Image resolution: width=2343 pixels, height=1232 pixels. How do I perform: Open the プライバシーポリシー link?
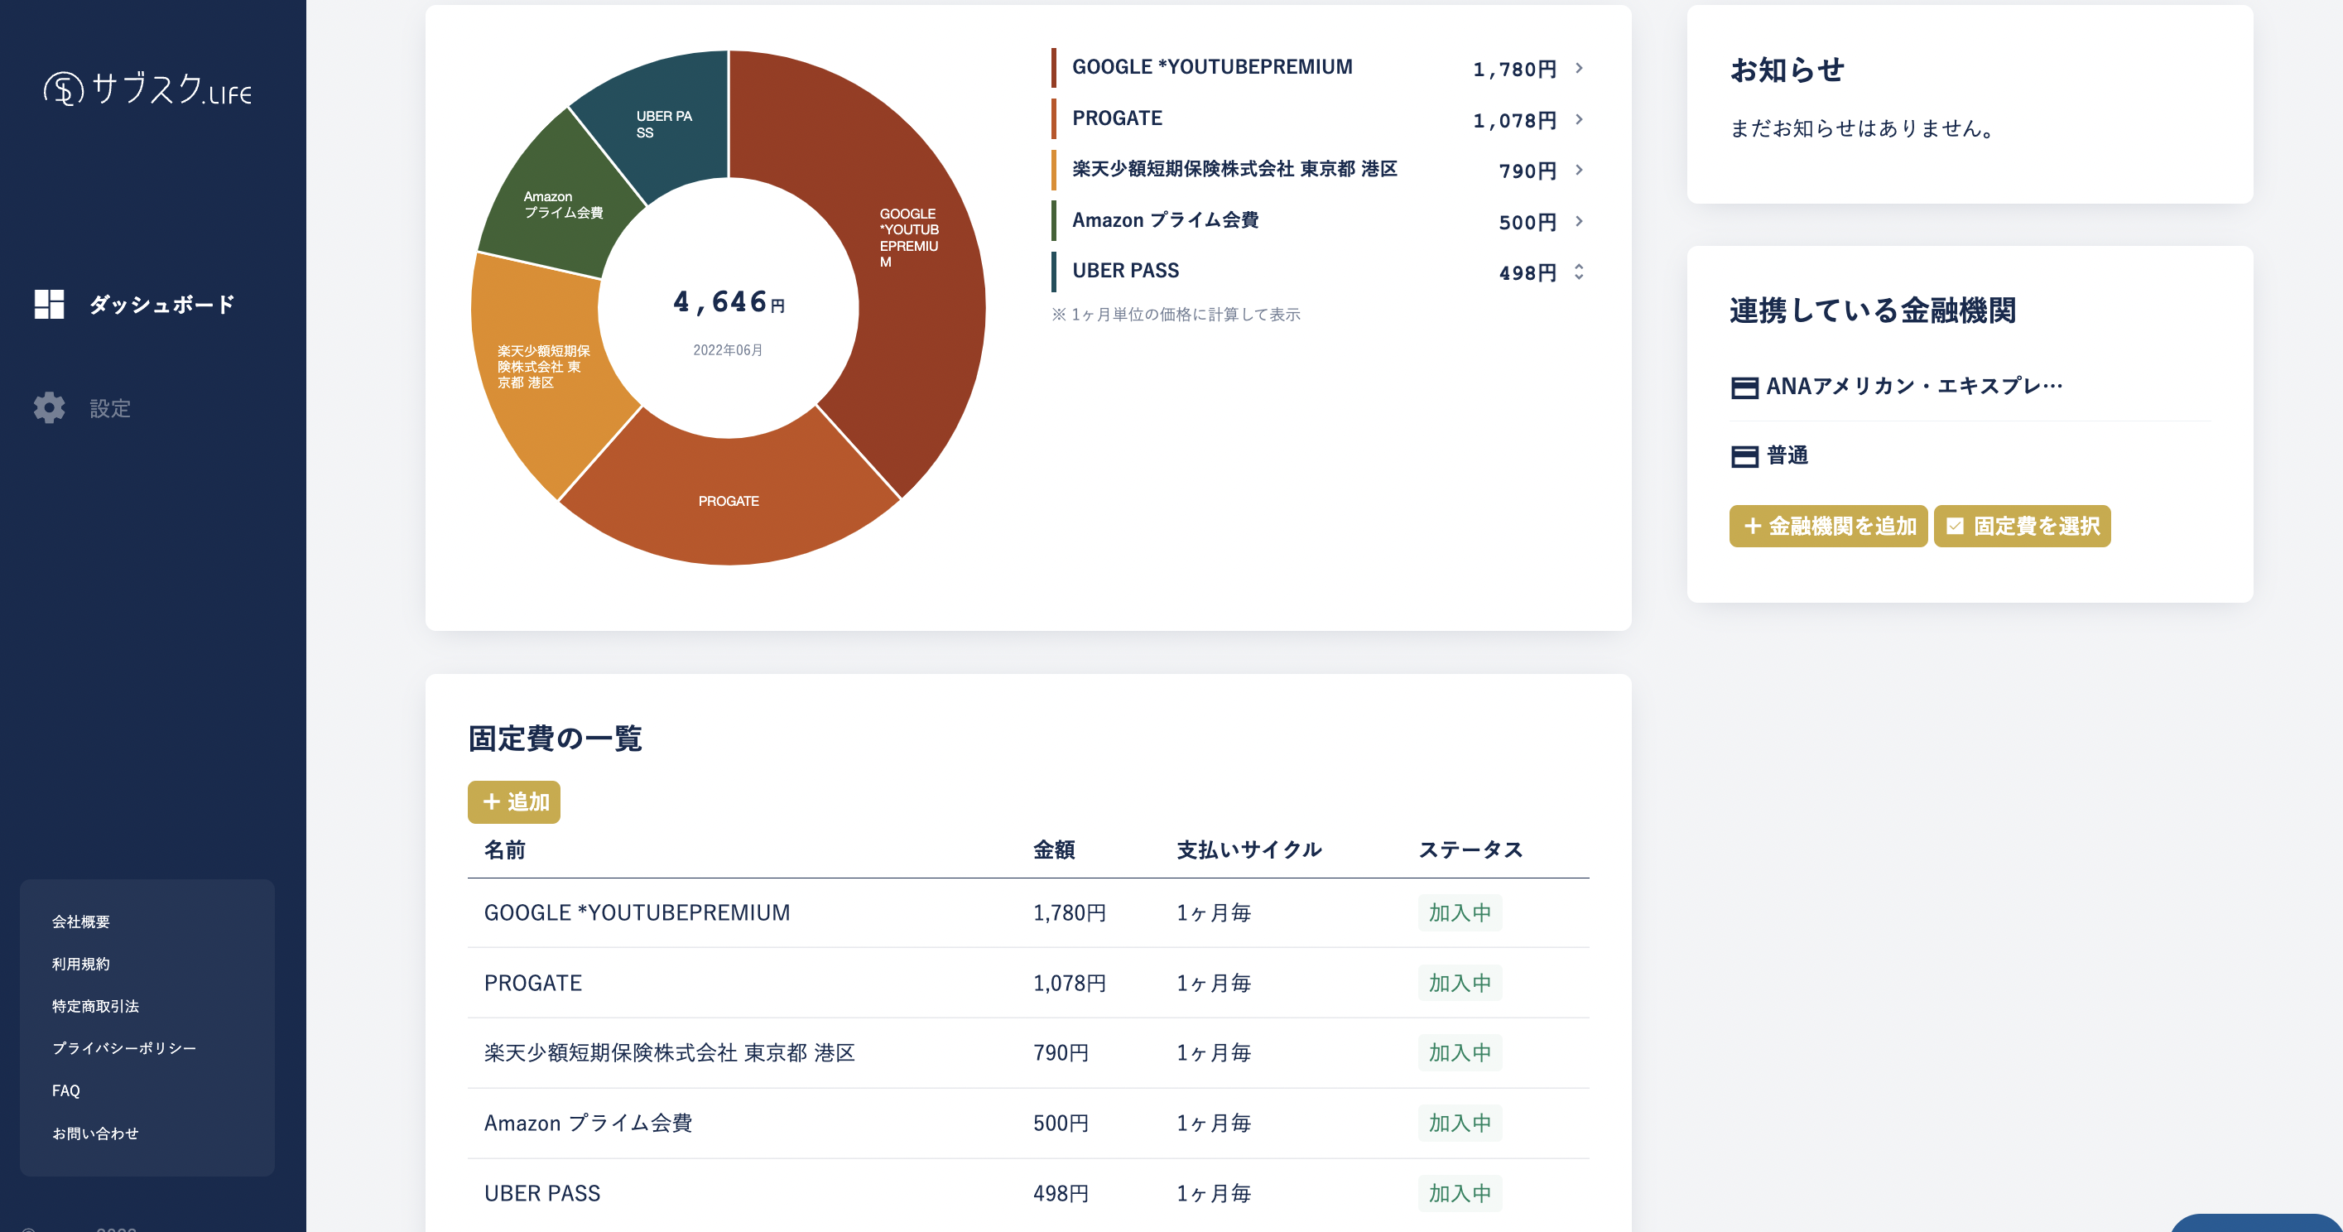coord(123,1048)
